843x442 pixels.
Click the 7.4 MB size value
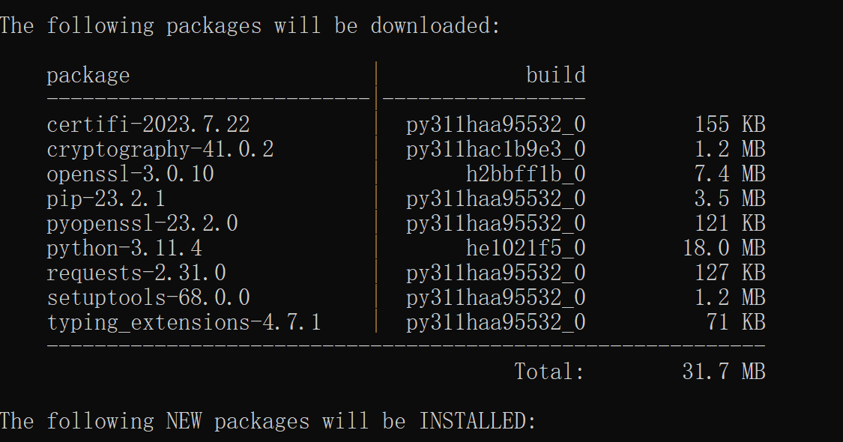730,175
